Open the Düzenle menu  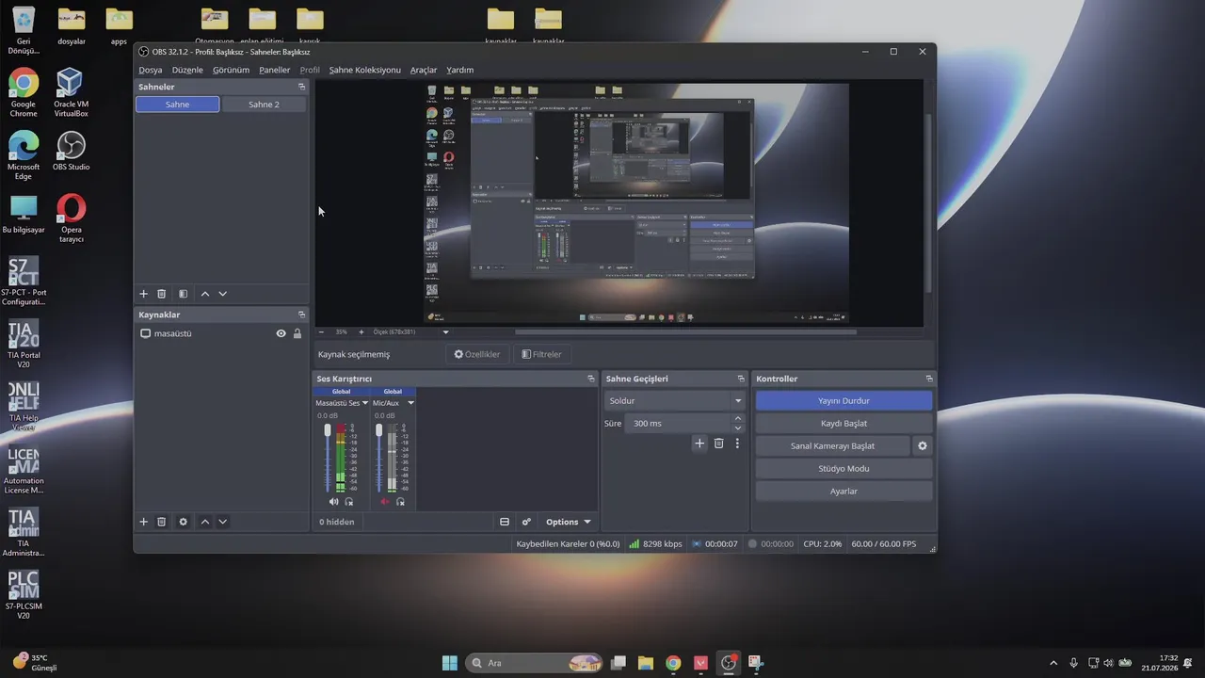(x=187, y=70)
